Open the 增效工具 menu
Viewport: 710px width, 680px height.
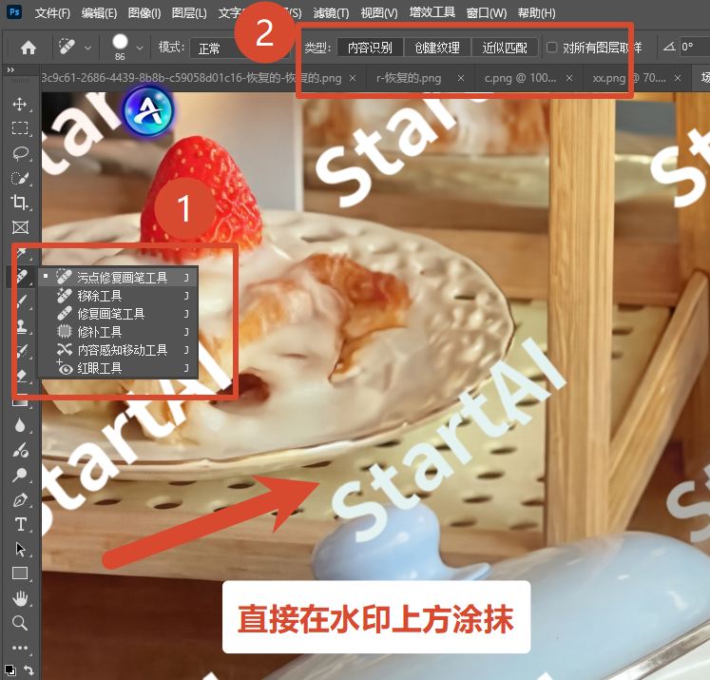(432, 12)
